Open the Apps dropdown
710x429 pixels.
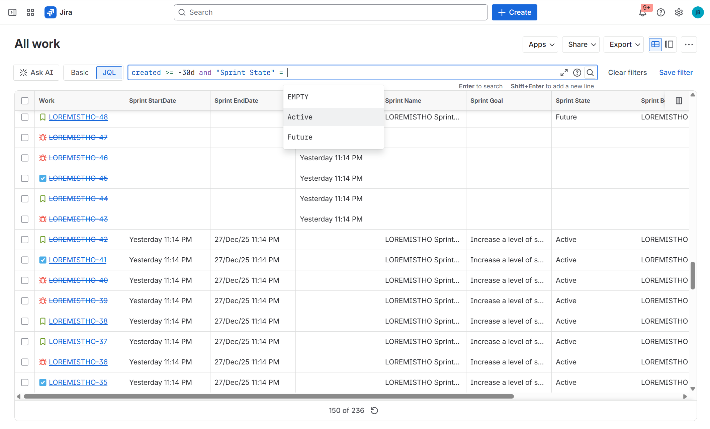541,45
